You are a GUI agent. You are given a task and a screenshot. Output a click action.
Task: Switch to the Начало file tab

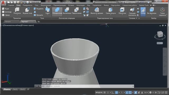[x=8, y=22]
